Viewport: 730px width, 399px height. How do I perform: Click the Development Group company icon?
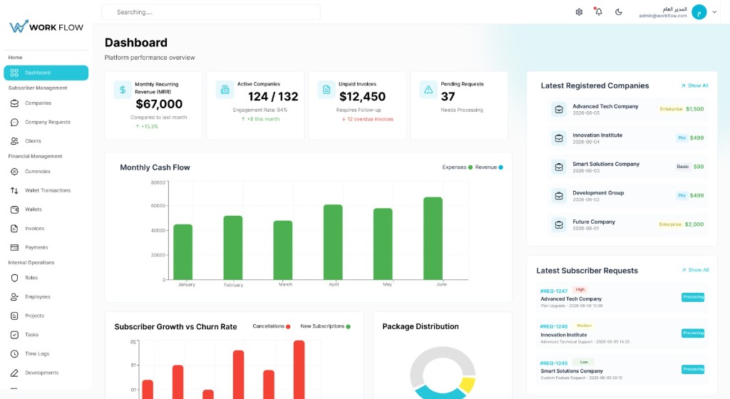pyautogui.click(x=559, y=196)
